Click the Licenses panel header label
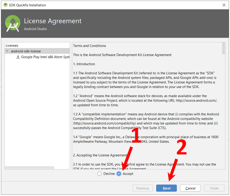 pos(12,45)
